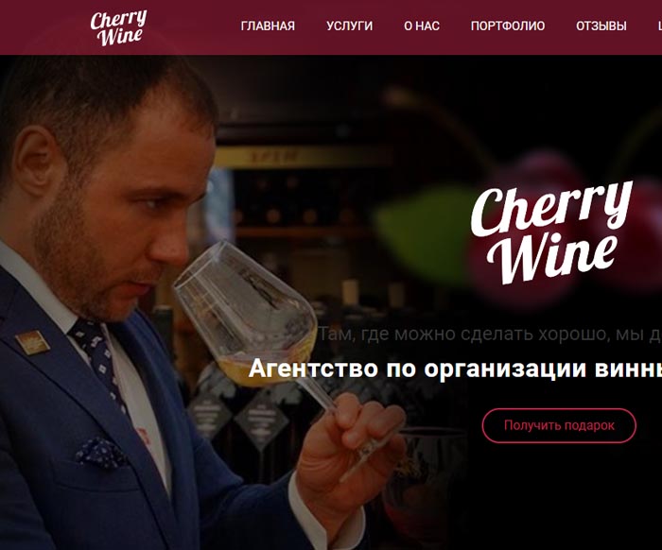Image resolution: width=662 pixels, height=550 pixels.
Task: Open the ОТЗЫВЫ menu link
Action: click(601, 26)
